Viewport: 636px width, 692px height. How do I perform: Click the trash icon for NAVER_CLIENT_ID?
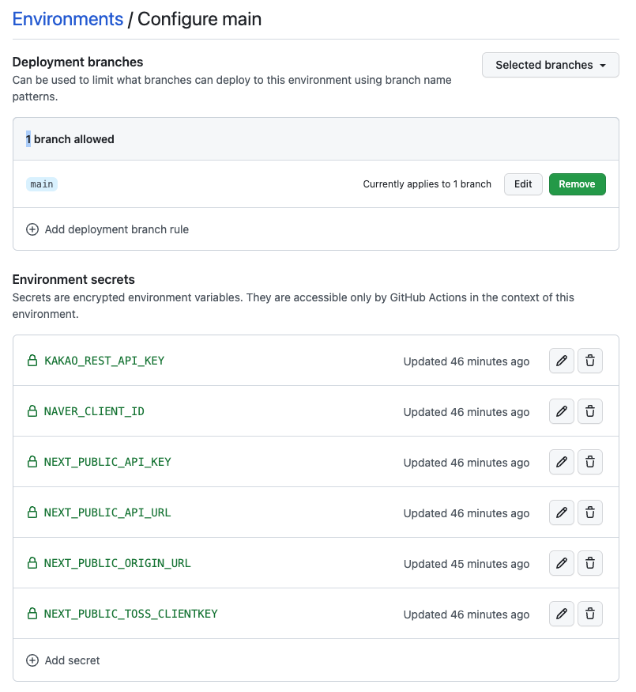coord(590,411)
